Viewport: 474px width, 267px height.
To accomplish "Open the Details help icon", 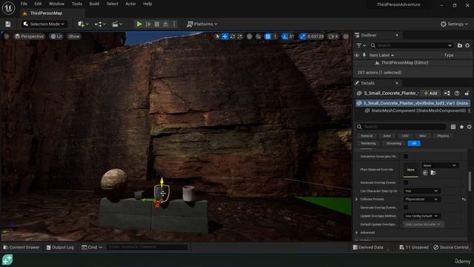I will (x=457, y=93).
